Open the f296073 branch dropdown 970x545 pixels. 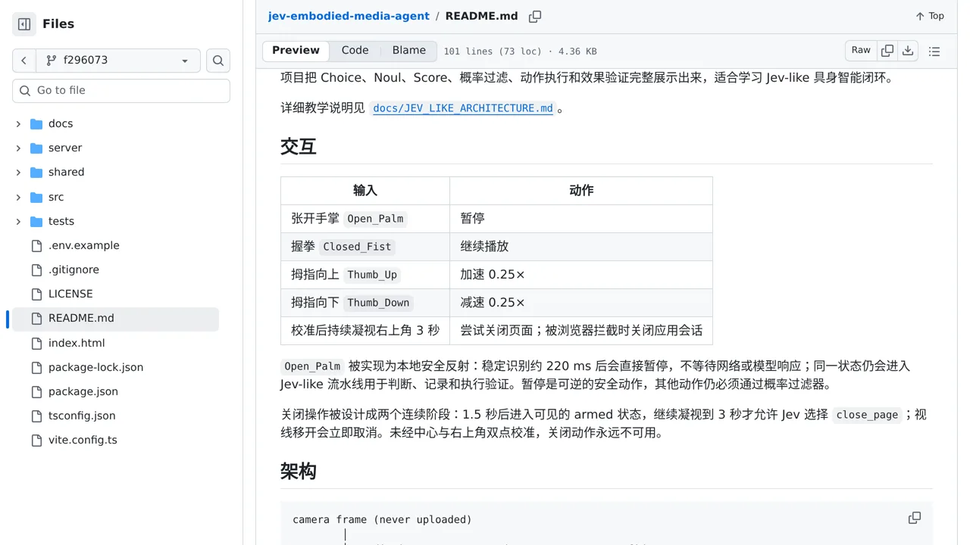[x=117, y=61]
